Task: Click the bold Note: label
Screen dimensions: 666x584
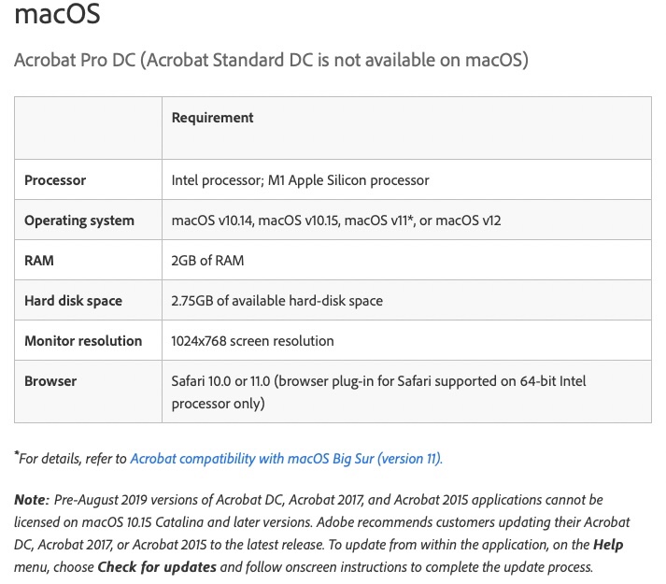Action: (32, 500)
